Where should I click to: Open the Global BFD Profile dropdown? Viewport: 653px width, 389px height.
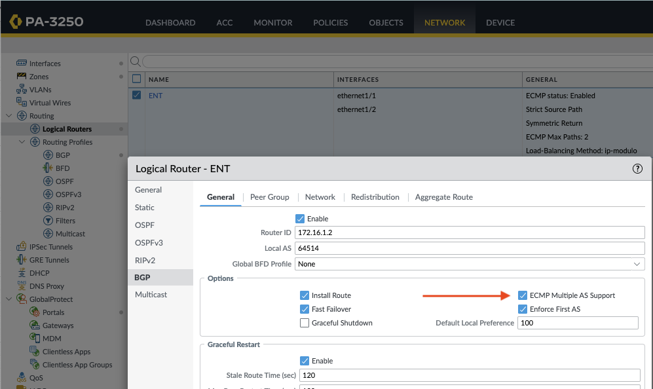point(469,264)
